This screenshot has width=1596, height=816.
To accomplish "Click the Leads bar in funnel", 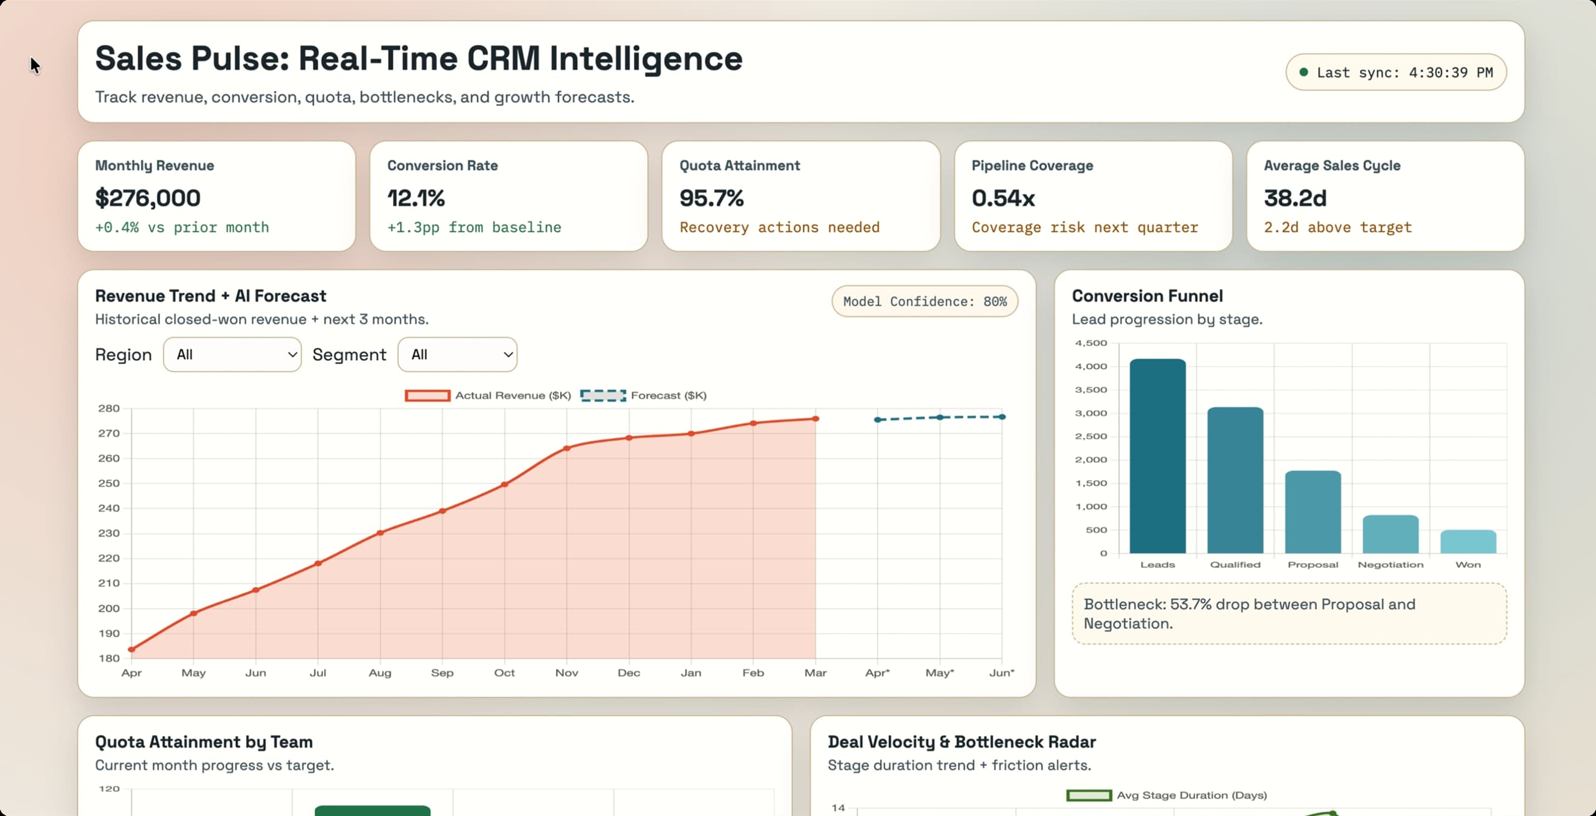I will click(1158, 455).
